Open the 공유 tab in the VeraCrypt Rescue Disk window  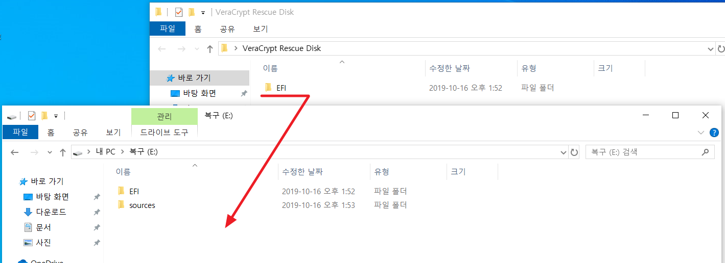[x=227, y=29]
